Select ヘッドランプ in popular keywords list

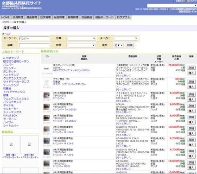click(11, 75)
